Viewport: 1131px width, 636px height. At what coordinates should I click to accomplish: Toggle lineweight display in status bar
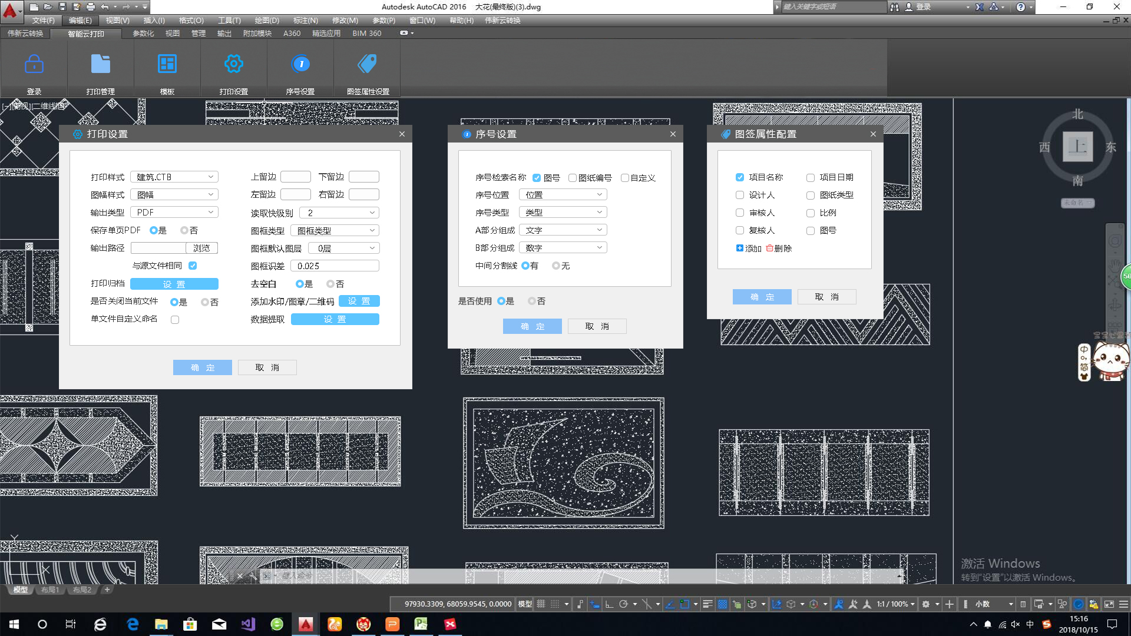click(x=707, y=604)
